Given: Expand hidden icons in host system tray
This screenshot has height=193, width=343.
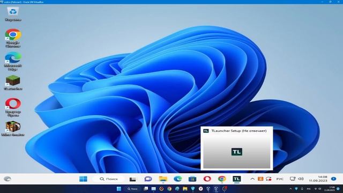Looking at the screenshot, I should pyautogui.click(x=290, y=189).
